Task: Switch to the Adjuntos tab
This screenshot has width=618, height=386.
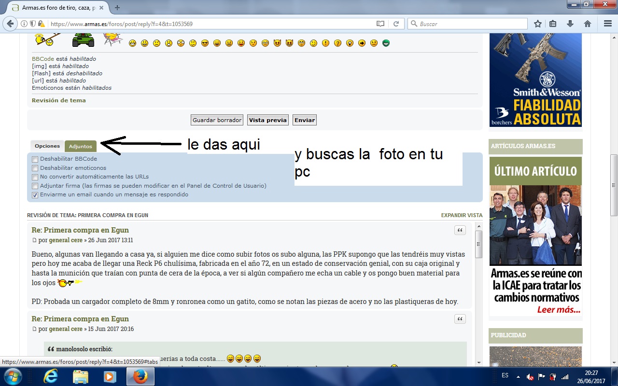Action: click(x=80, y=146)
